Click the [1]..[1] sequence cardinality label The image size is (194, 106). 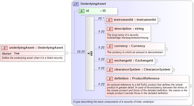tap(81, 51)
